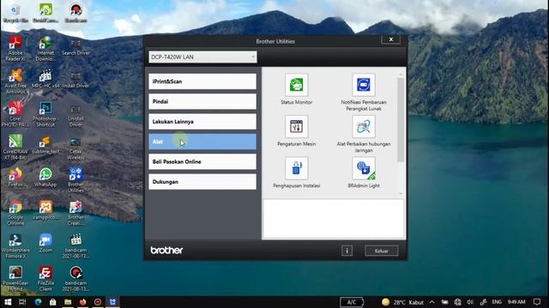The width and height of the screenshot is (549, 308).
Task: Select sublime_text desktop icon
Action: click(45, 145)
